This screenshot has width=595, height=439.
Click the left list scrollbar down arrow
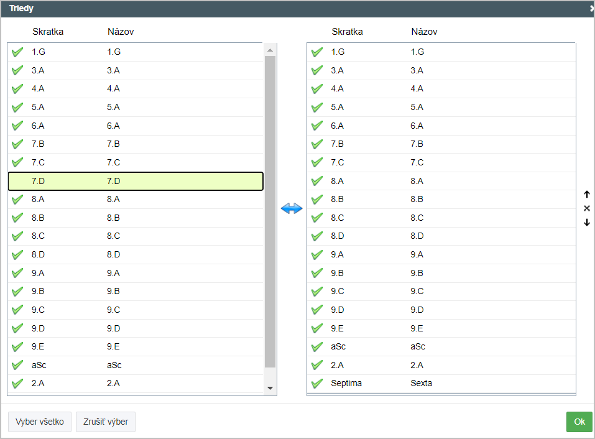(x=270, y=388)
